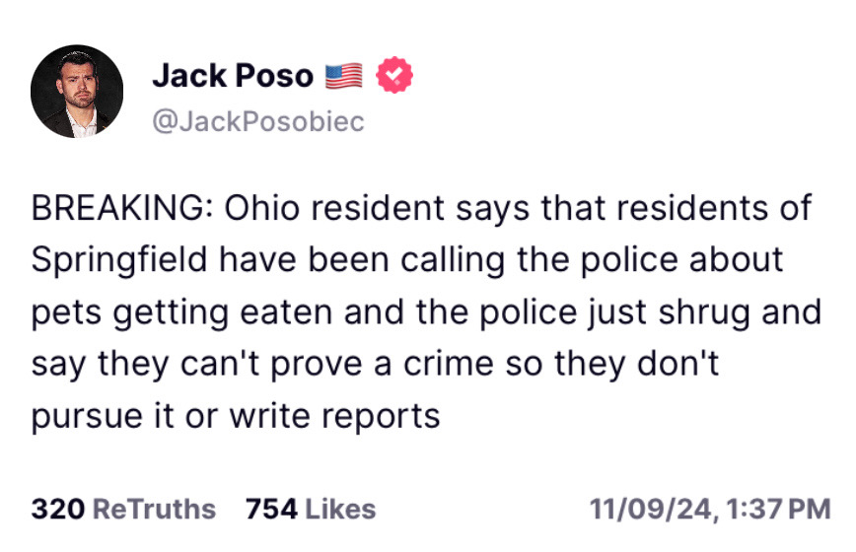This screenshot has height=552, width=856.
Task: Click the 754 likes number
Action: 271,509
